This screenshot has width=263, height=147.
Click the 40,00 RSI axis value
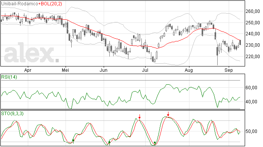[x=251, y=102]
